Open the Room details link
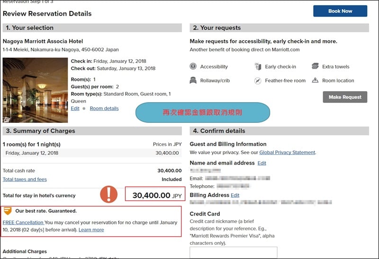 coord(104,109)
